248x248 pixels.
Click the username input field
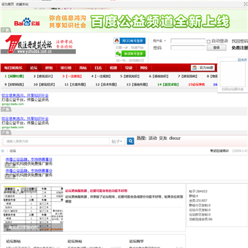(x=188, y=41)
